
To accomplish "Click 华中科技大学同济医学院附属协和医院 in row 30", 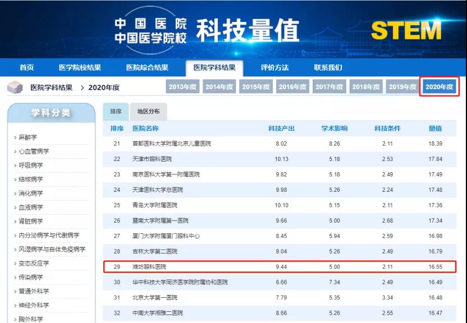I will click(x=180, y=282).
